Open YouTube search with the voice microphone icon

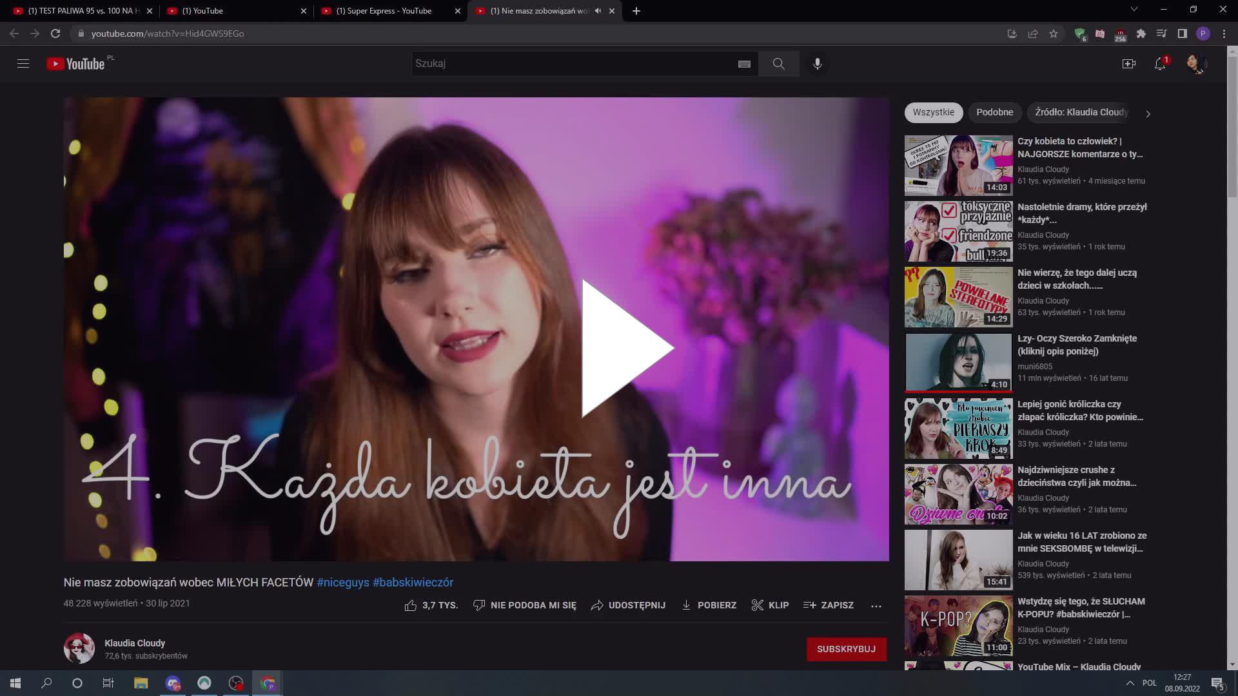[817, 63]
